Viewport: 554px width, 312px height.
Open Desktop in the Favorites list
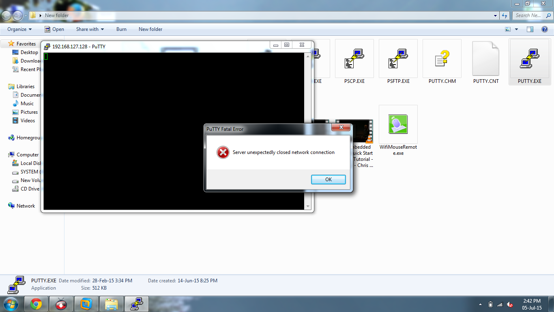pyautogui.click(x=29, y=52)
